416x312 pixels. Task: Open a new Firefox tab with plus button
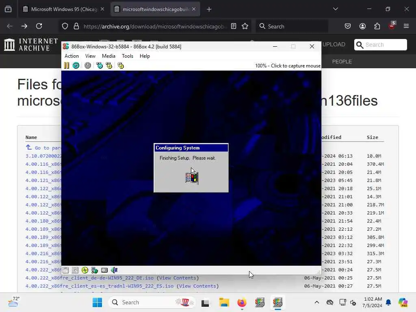pos(209,9)
